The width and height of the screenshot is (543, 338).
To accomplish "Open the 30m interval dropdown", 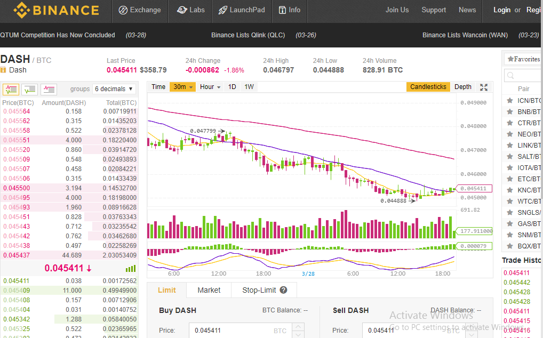I will [x=182, y=87].
